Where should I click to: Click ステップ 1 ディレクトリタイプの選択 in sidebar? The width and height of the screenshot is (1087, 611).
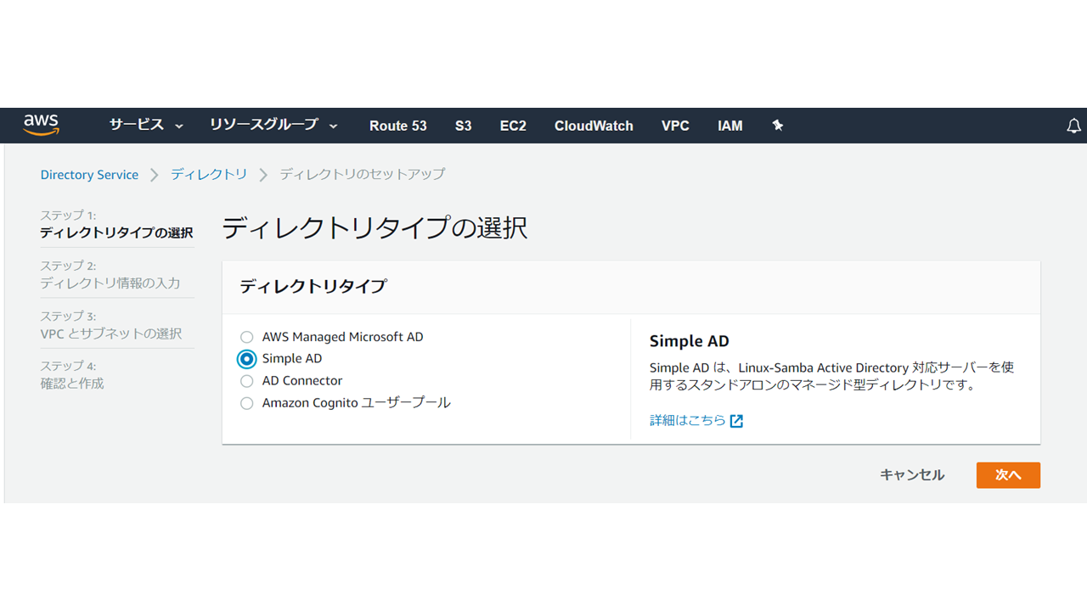pyautogui.click(x=116, y=224)
